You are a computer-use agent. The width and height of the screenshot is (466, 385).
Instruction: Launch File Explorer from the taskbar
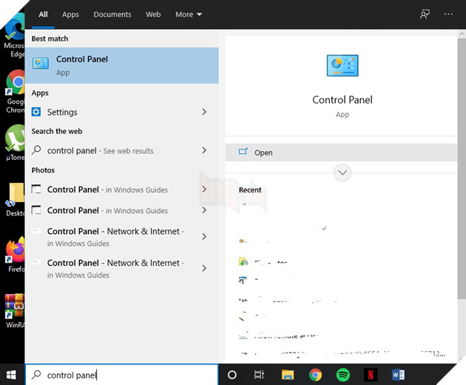288,375
